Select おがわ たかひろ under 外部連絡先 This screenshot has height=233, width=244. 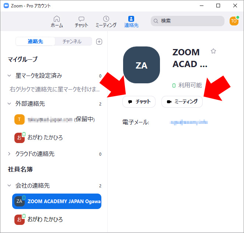(x=45, y=138)
